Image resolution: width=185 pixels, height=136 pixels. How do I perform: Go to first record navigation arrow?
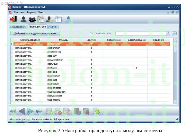(x=13, y=111)
